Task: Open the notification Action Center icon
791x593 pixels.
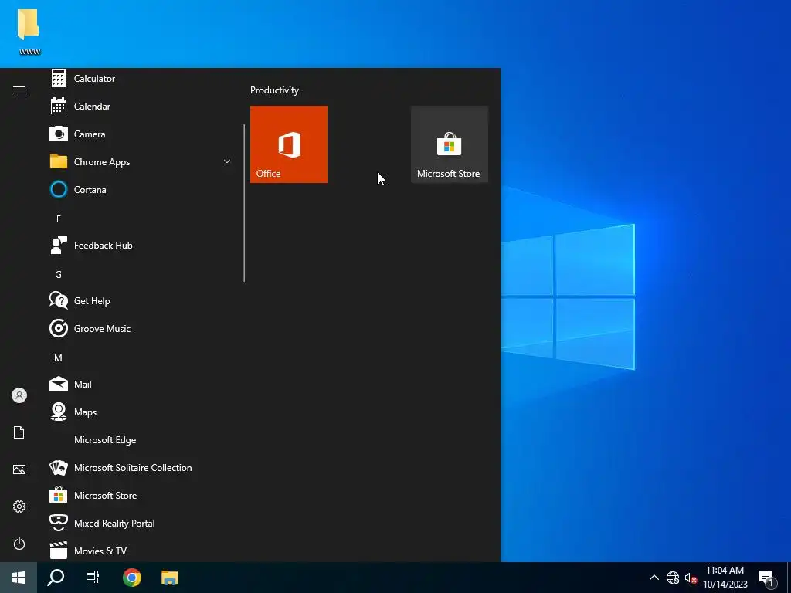Action: point(766,579)
